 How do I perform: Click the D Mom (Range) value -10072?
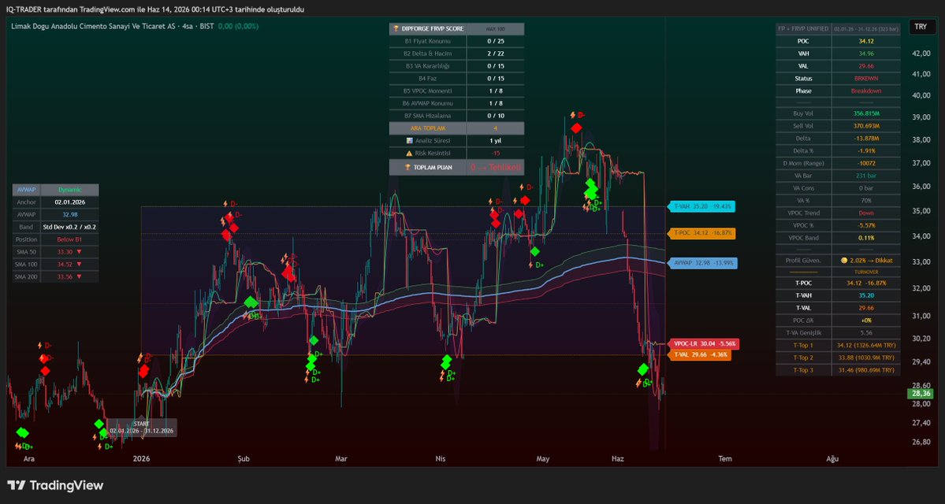865,163
